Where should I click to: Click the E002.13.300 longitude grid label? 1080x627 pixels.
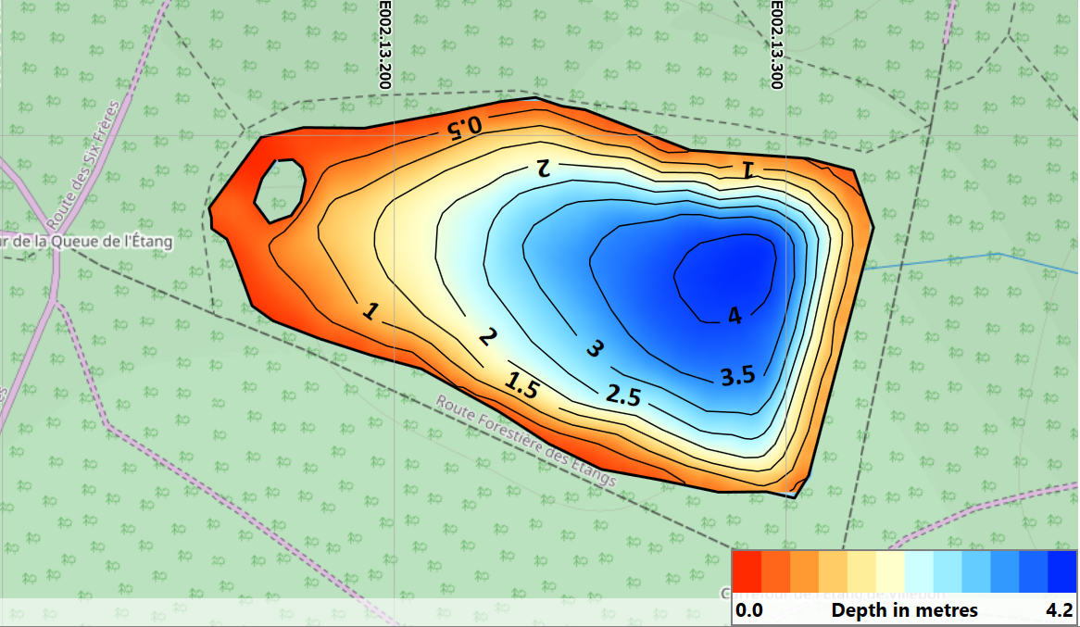tap(776, 44)
